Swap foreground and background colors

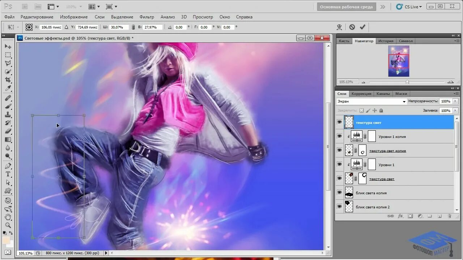pos(11,233)
